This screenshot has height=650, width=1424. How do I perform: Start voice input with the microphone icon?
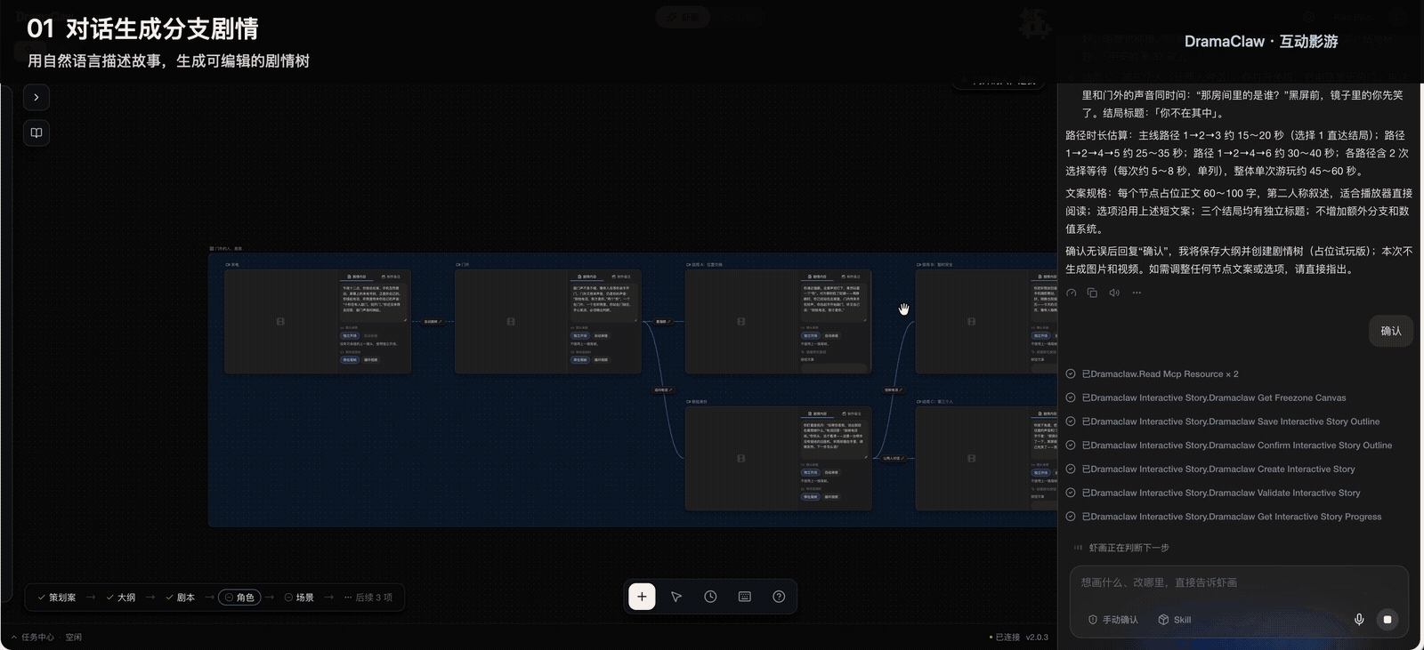click(x=1359, y=620)
